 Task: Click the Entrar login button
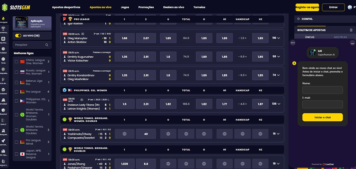pos(333,7)
